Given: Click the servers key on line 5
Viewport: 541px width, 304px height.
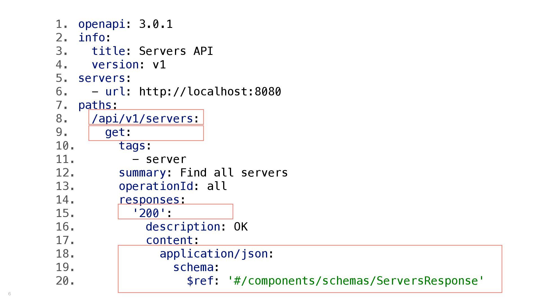Looking at the screenshot, I should [102, 78].
